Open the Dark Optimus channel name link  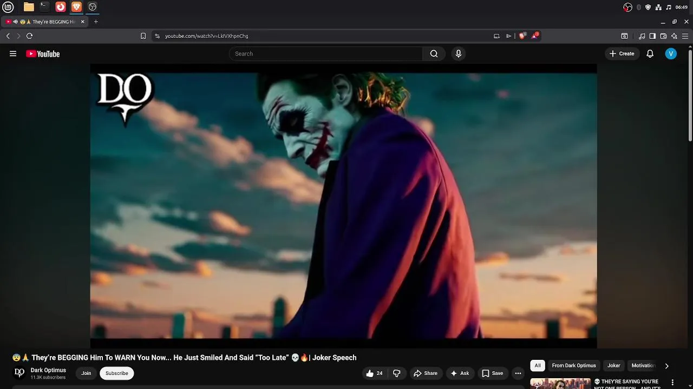click(48, 370)
